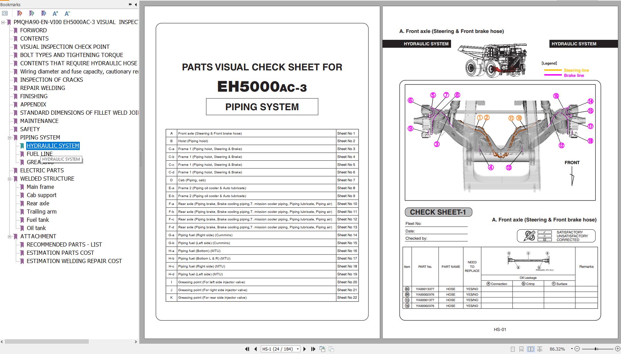This screenshot has height=354, width=621.
Task: Go to ESTIMATION PARTS COST section
Action: (60, 253)
